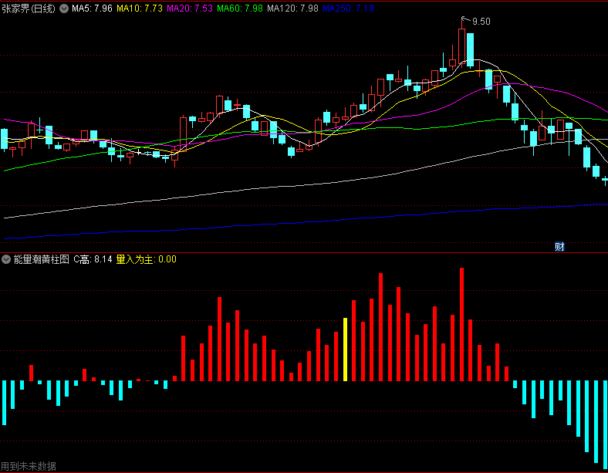This screenshot has height=473, width=608.
Task: Click the C高: 8.14 value
Action: [x=93, y=259]
